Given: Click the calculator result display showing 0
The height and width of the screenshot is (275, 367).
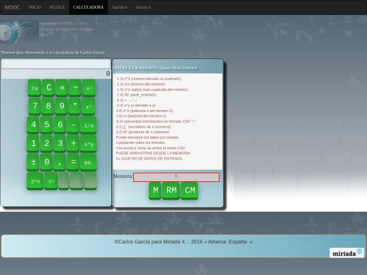Looking at the screenshot, I should (56, 74).
